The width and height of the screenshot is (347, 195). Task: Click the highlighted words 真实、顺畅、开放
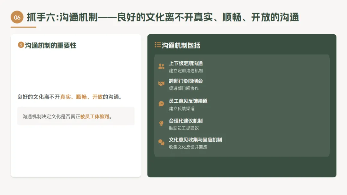click(81, 97)
